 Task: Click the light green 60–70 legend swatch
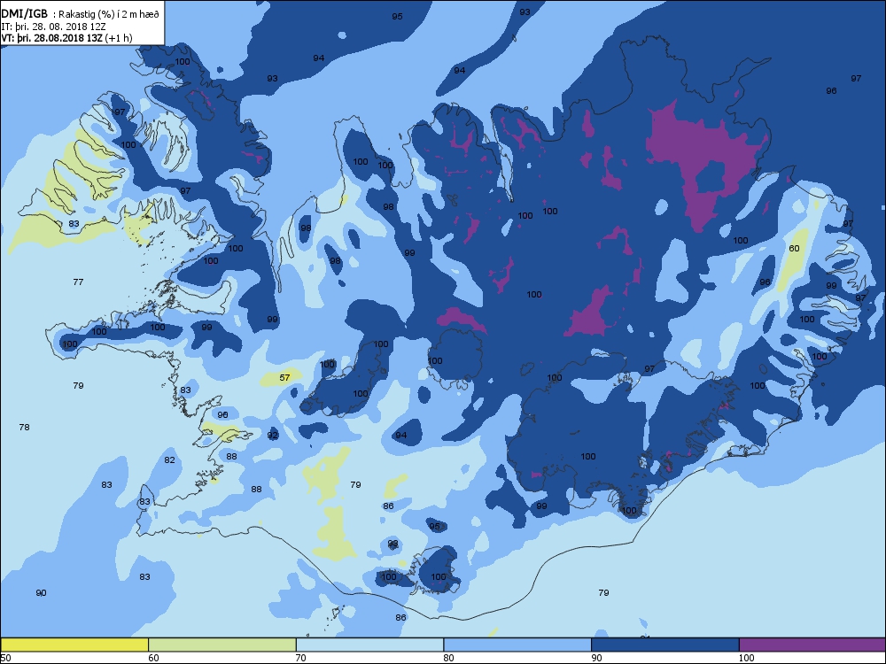click(x=222, y=645)
